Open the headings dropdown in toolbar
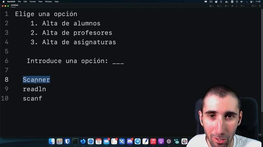The image size is (263, 147). coord(226,6)
